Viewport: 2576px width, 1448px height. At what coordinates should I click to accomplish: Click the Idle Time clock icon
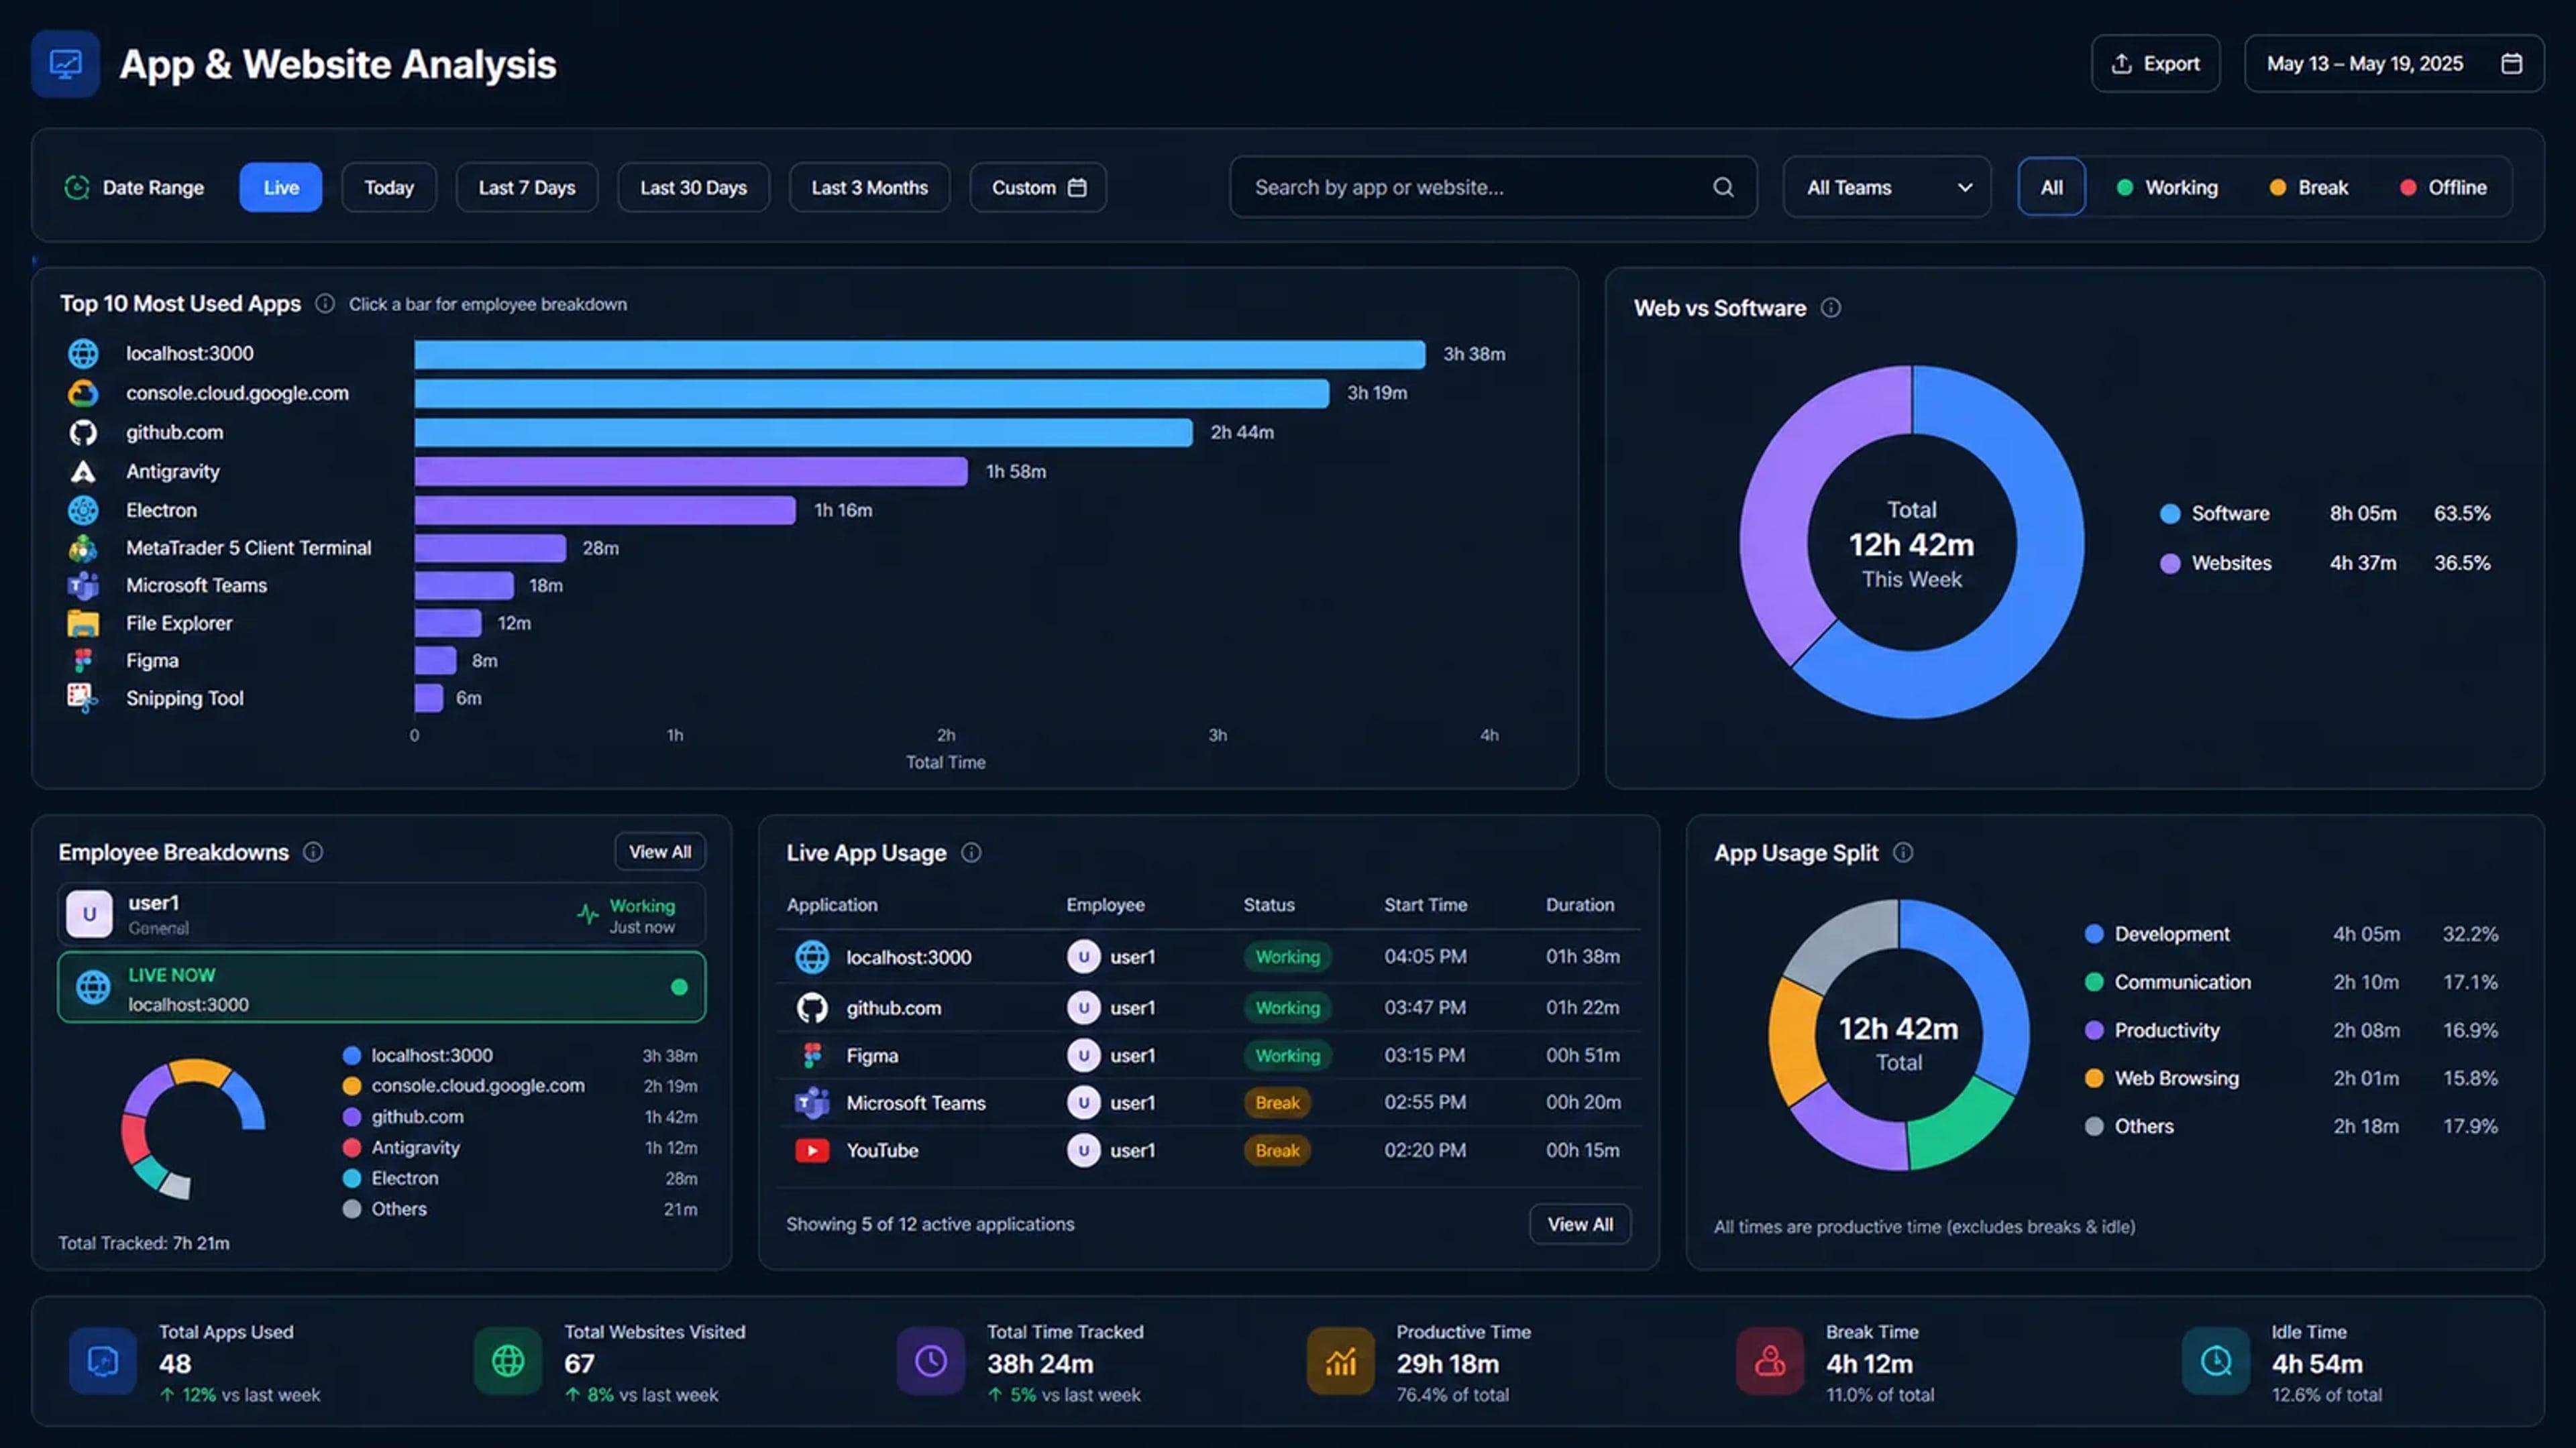point(2216,1360)
